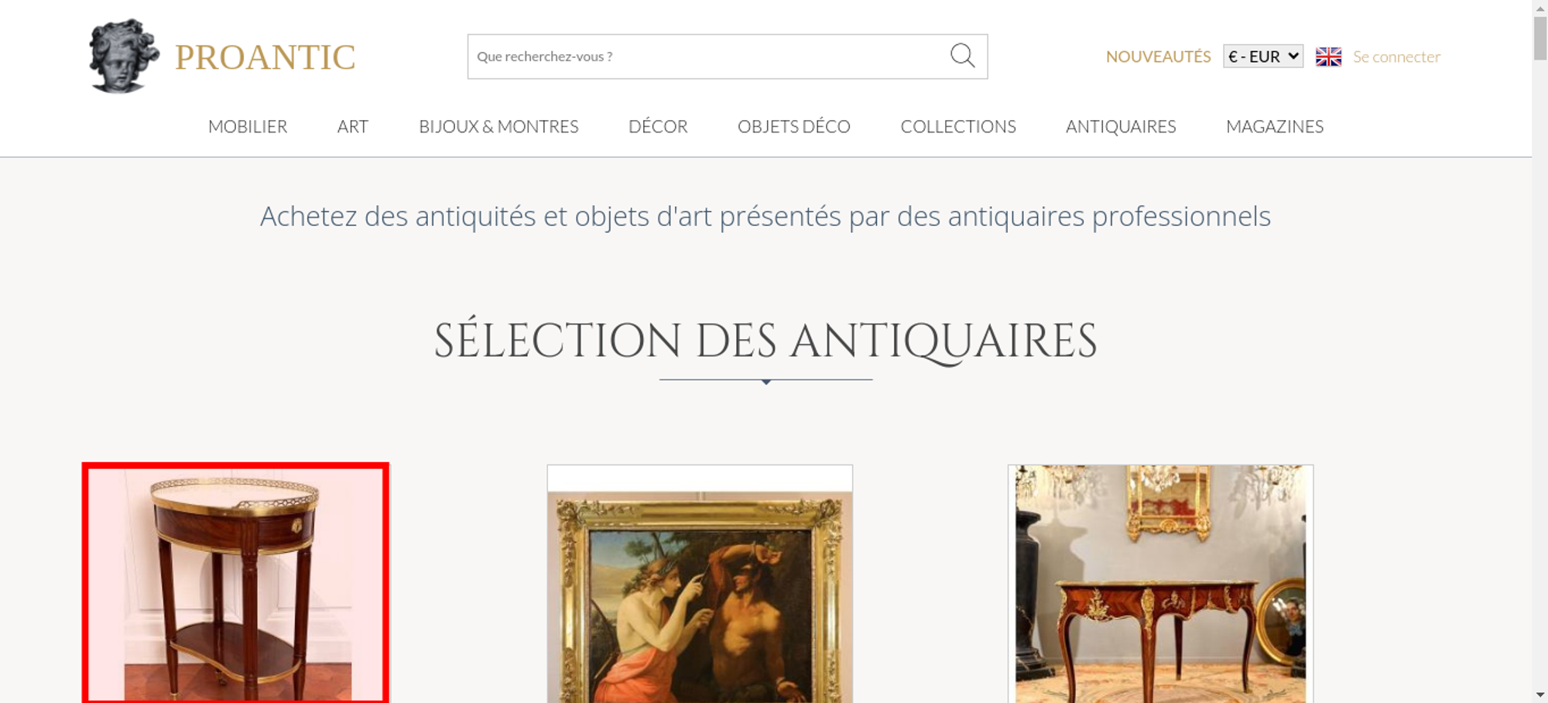Image resolution: width=1548 pixels, height=703 pixels.
Task: Open the MOBILIER menu
Action: point(248,126)
